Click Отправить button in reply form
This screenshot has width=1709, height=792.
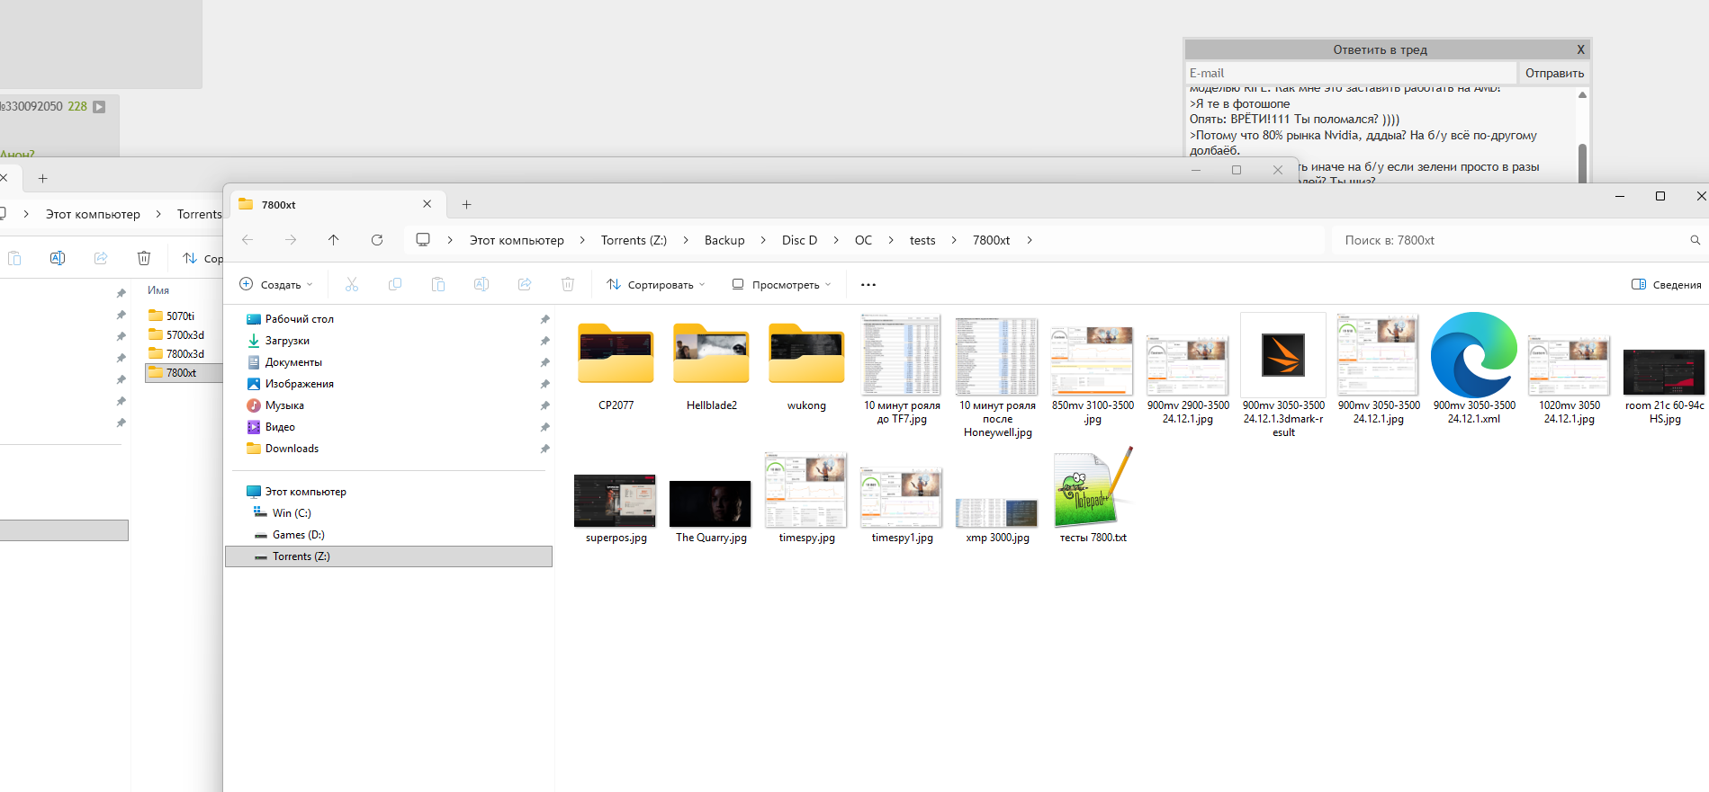(x=1554, y=73)
